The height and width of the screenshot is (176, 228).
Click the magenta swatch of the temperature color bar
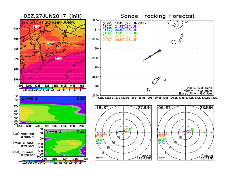[83, 88]
